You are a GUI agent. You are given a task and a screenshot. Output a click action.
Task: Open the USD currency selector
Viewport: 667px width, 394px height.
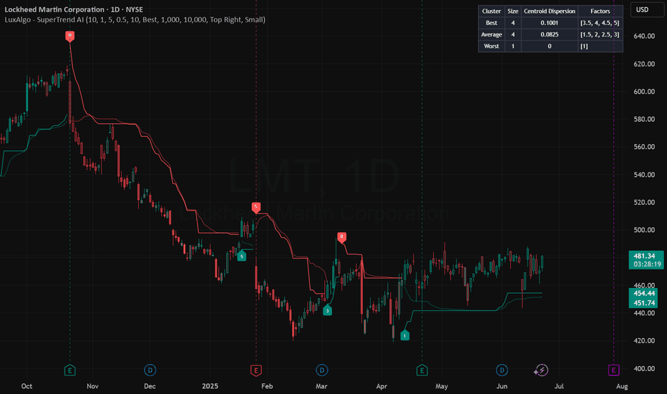(x=646, y=10)
